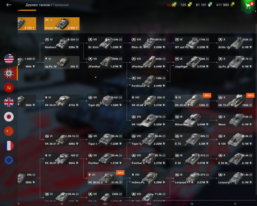Open the shopping cart store icon
The image size is (257, 206).
tap(248, 6)
